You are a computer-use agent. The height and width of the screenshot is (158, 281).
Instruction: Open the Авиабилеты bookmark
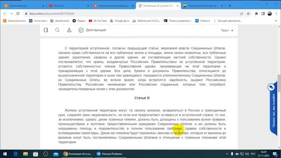pos(60,21)
